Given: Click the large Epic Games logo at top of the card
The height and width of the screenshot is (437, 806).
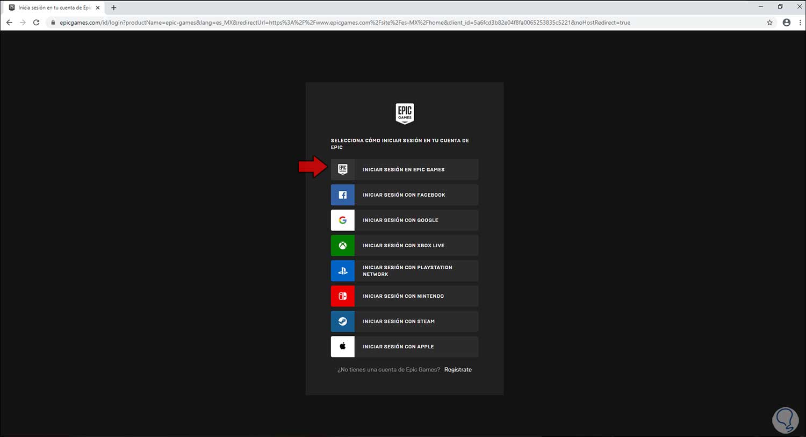Looking at the screenshot, I should coord(405,113).
